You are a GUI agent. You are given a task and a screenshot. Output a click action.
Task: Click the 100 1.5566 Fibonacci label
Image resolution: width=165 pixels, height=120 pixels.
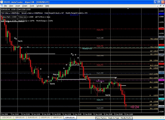point(154,60)
